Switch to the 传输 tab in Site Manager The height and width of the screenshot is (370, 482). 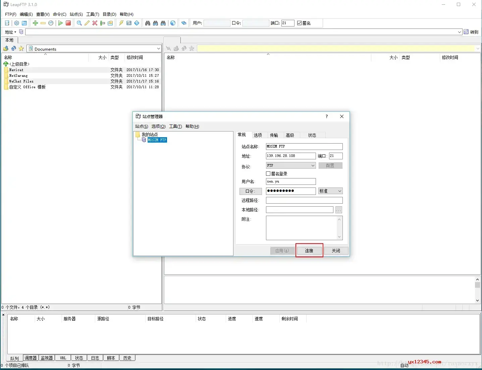pyautogui.click(x=274, y=135)
